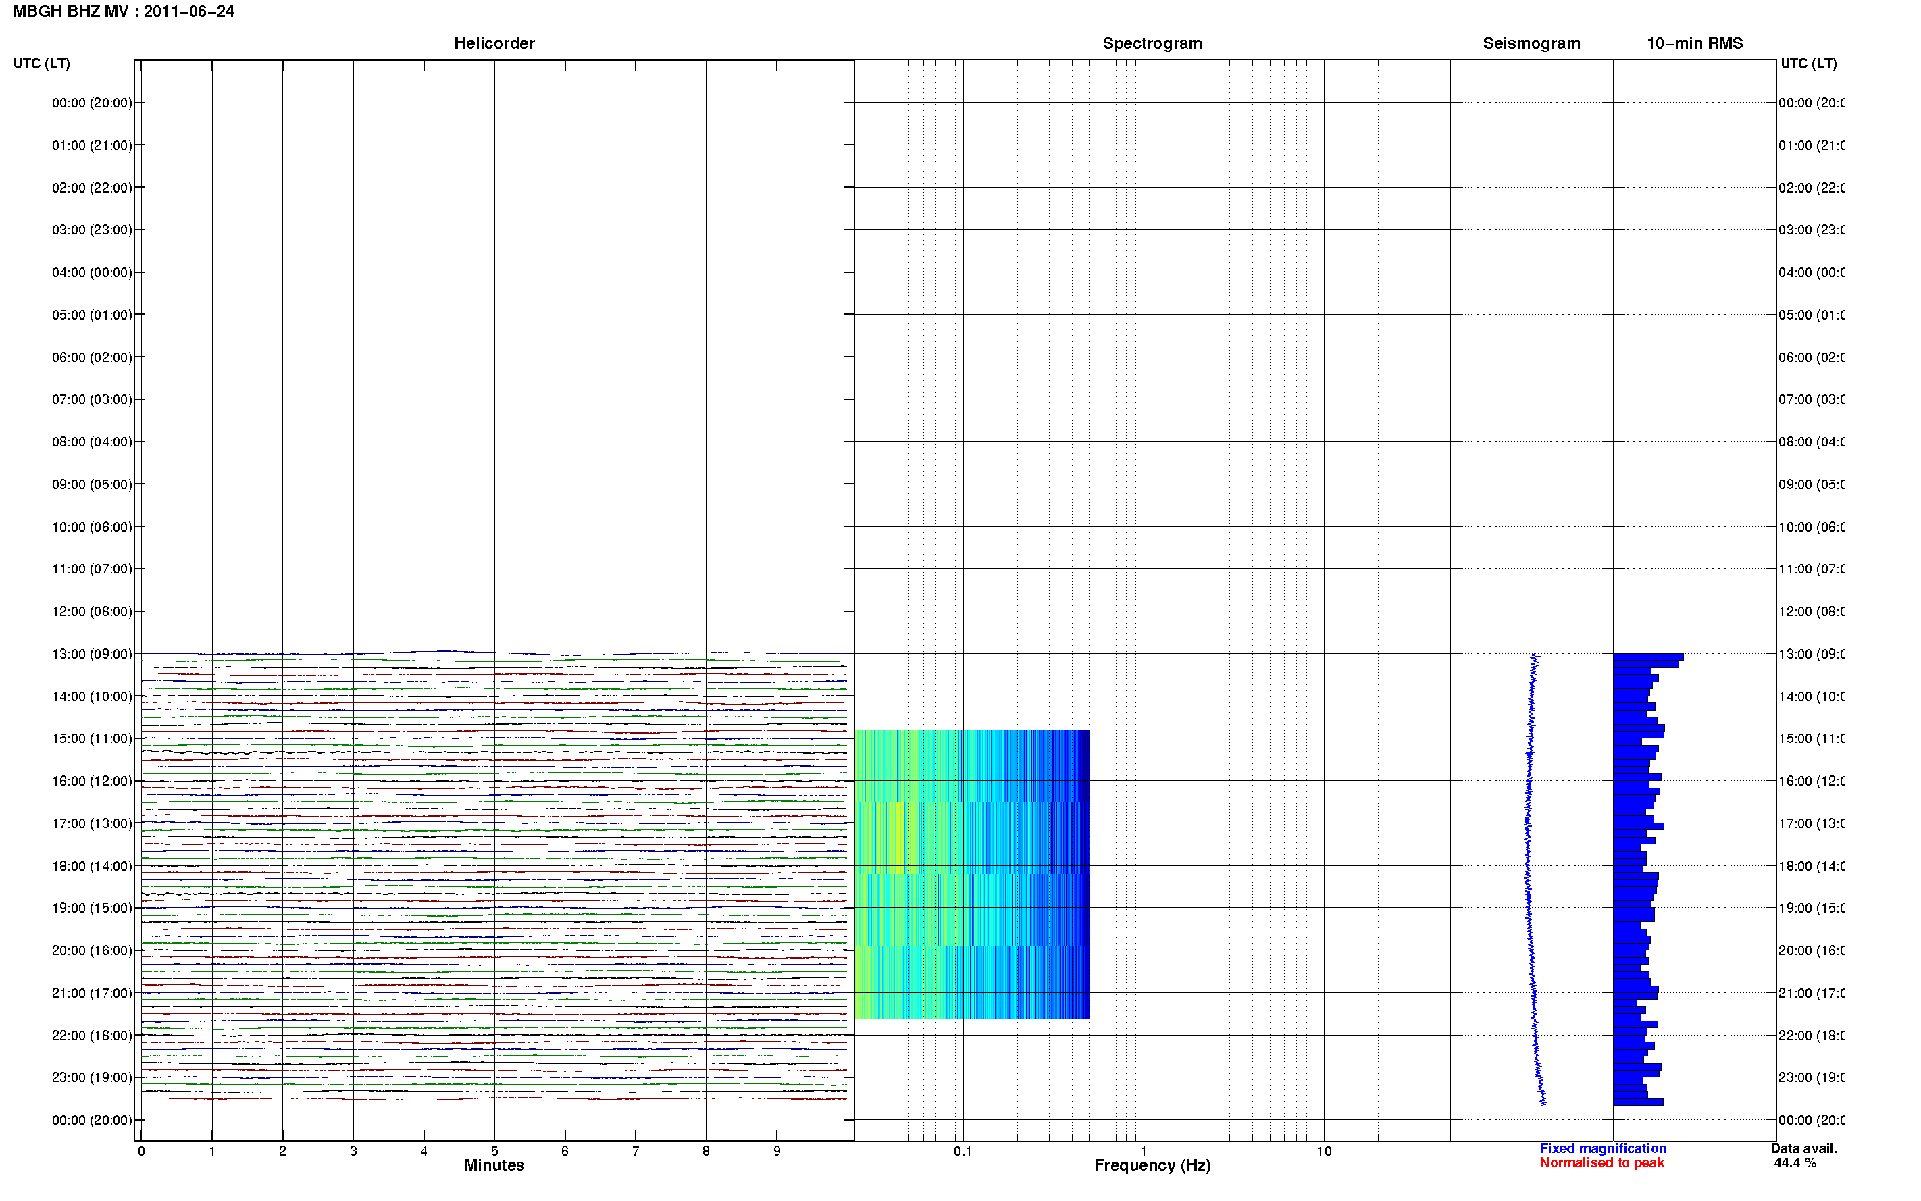Select left time label '18:00 (14:00)'
This screenshot has height=1201, width=1921.
coord(92,866)
